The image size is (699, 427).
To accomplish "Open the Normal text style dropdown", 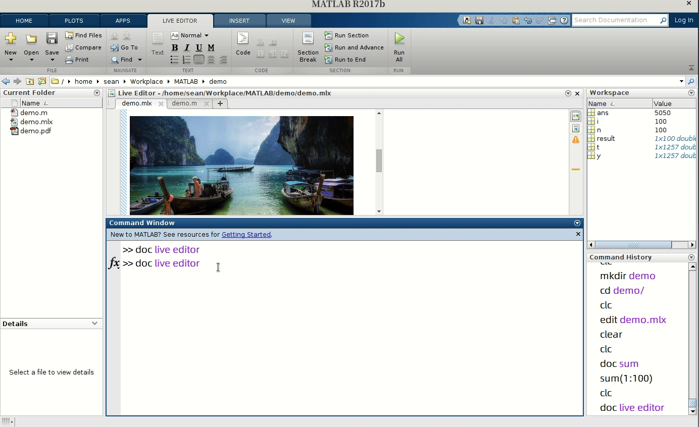I will (x=190, y=35).
